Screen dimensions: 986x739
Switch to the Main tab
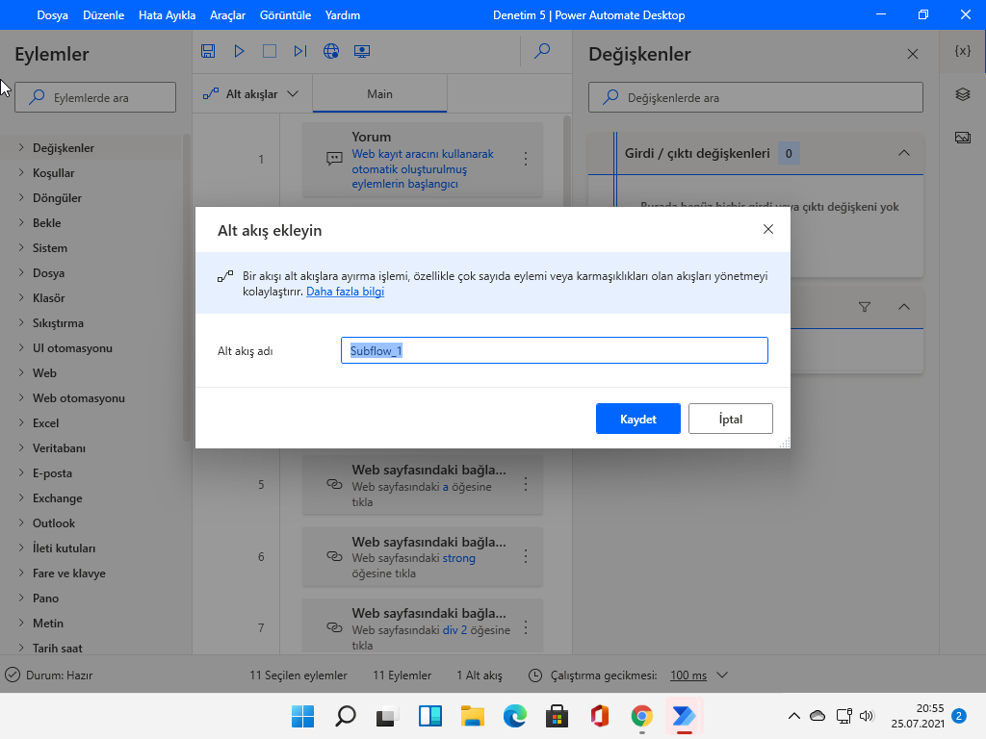(379, 93)
